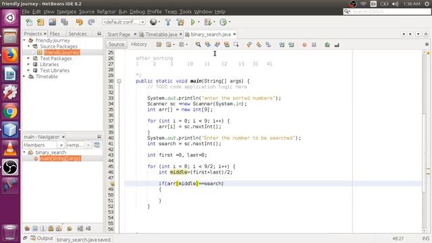Collapse the main method fold marker
This screenshot has width=432, height=243.
click(119, 81)
